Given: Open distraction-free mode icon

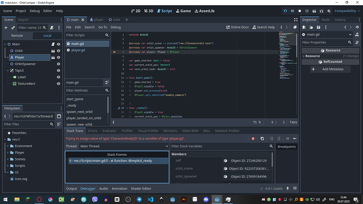Looking at the screenshot, I should (x=296, y=20).
